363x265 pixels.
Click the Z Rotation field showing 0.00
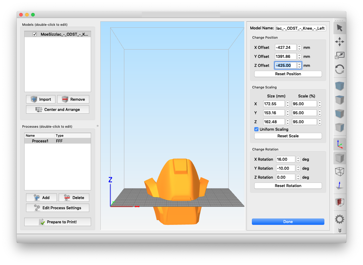coord(285,177)
